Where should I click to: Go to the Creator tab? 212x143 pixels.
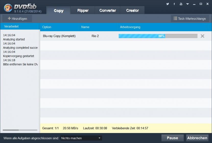click(x=132, y=10)
